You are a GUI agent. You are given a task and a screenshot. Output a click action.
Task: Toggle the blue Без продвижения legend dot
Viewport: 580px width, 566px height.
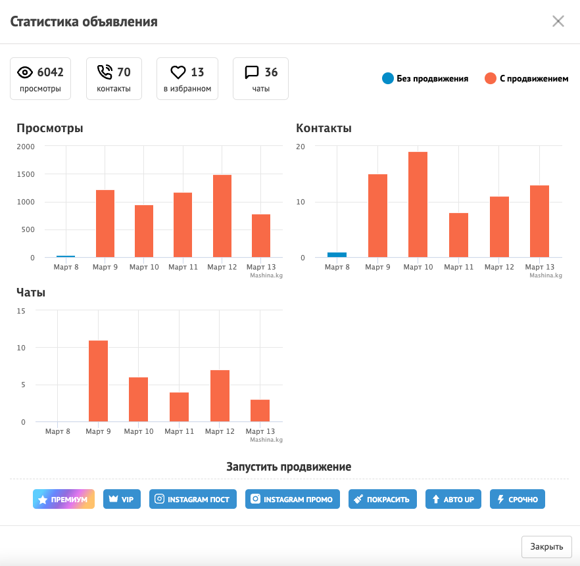(388, 78)
